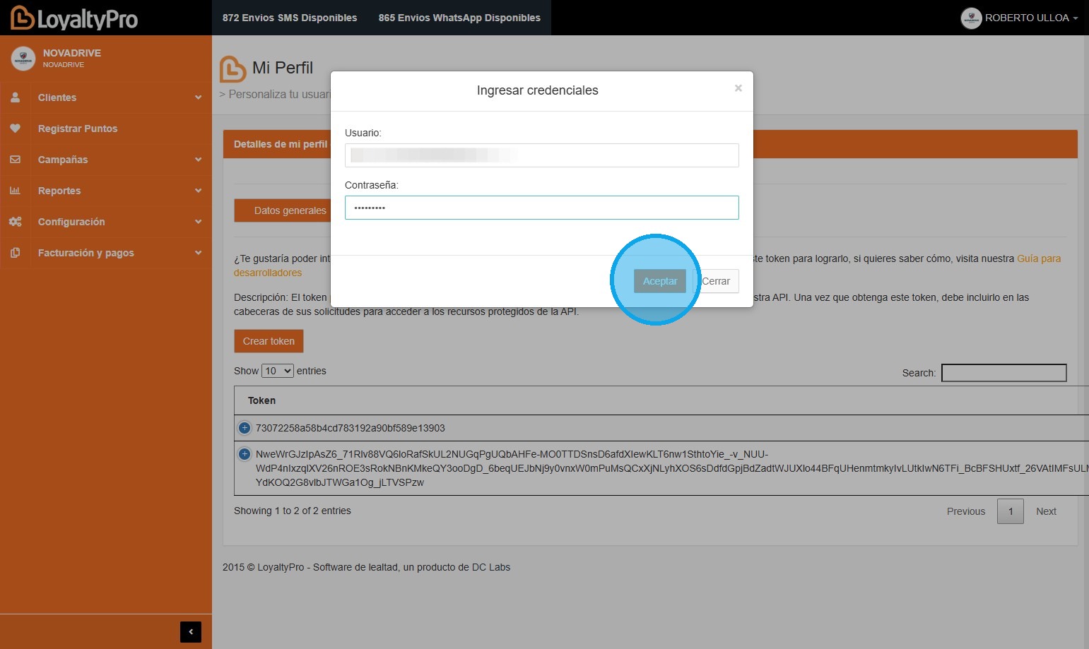The image size is (1089, 649).
Task: Click the token table Search field
Action: pyautogui.click(x=1004, y=373)
